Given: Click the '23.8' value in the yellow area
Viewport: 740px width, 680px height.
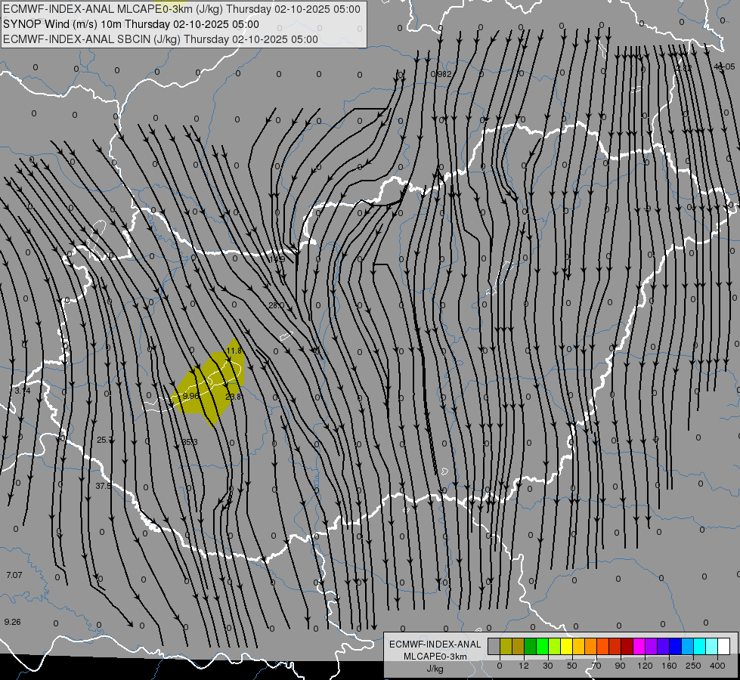Looking at the screenshot, I should coord(234,397).
